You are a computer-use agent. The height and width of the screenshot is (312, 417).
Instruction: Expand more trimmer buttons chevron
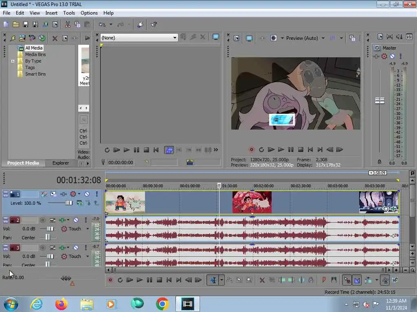click(x=216, y=150)
